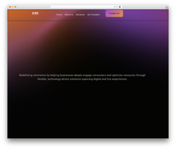Reload the page using the refresh icon
This screenshot has height=149, width=176.
pyautogui.click(x=114, y=7)
